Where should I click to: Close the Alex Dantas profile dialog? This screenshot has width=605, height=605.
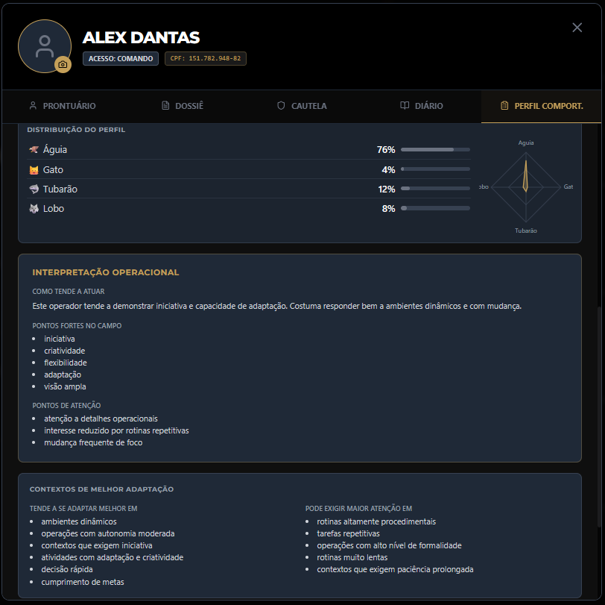(577, 27)
